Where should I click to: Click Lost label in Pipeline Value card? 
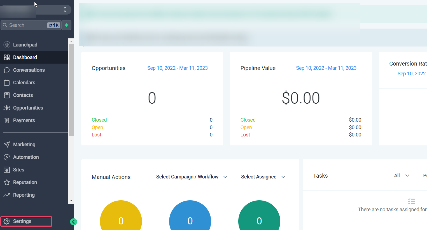[245, 135]
